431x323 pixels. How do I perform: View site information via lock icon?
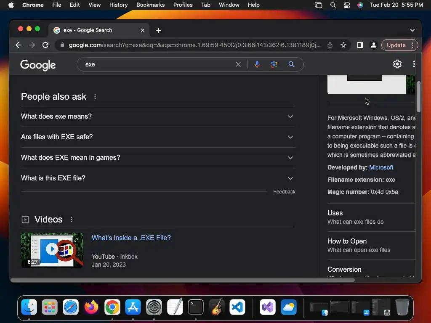point(62,45)
